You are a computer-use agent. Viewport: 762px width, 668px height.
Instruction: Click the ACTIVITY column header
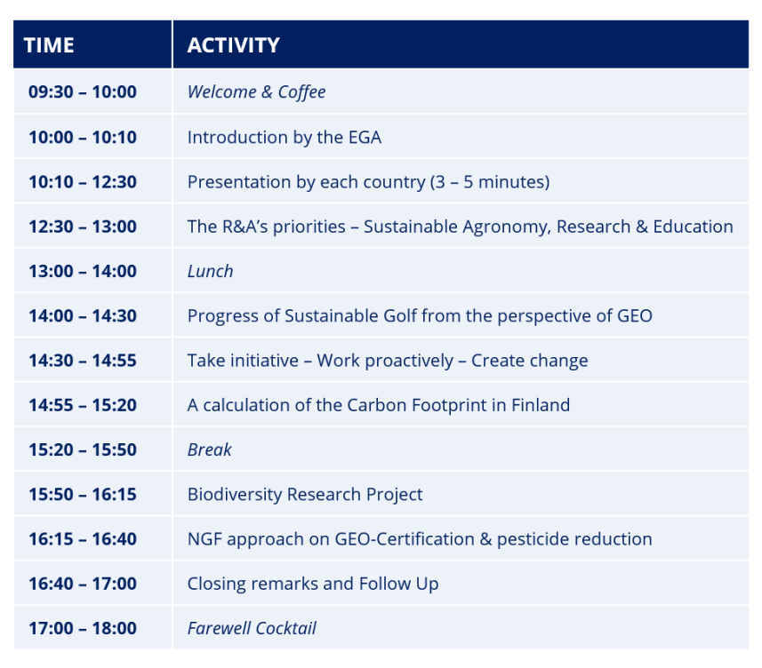point(233,45)
